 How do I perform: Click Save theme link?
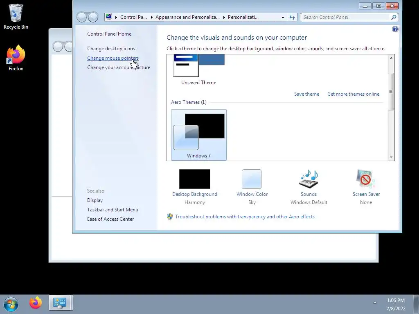pos(307,94)
